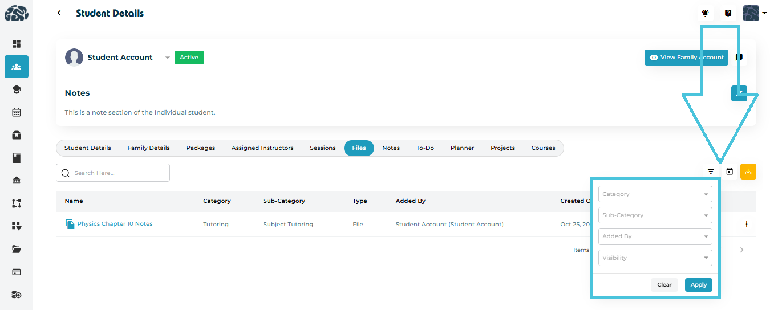The height and width of the screenshot is (310, 774).
Task: Click the yellow download files button
Action: pyautogui.click(x=748, y=172)
